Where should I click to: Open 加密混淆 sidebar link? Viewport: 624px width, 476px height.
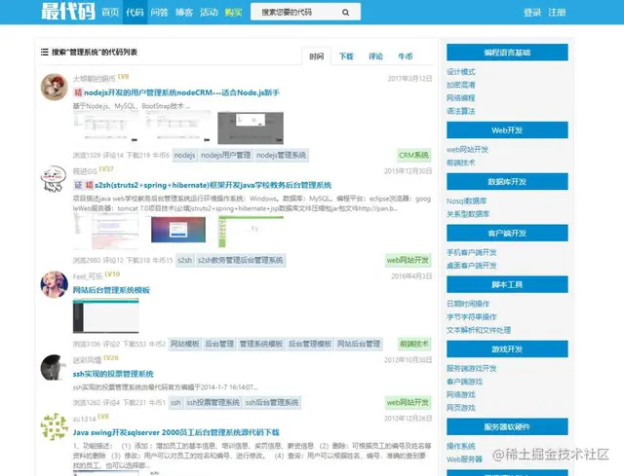click(x=461, y=85)
